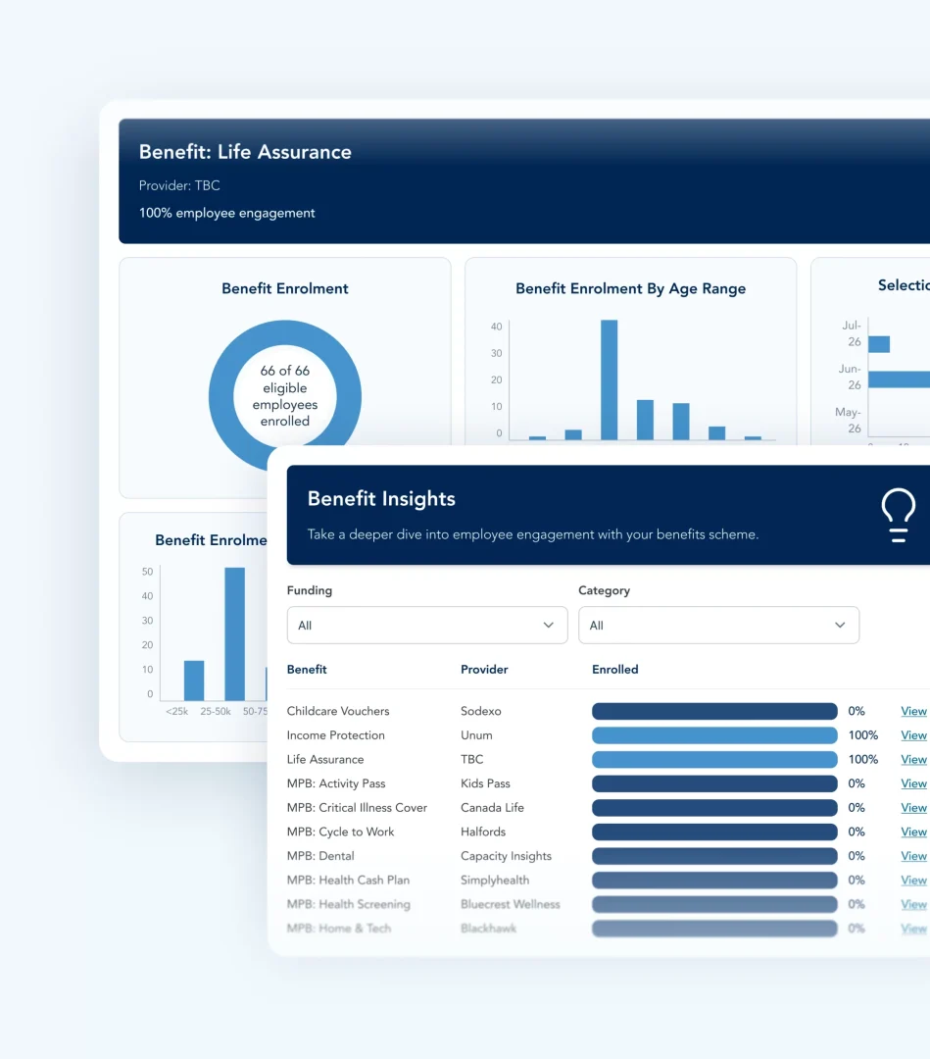Image resolution: width=930 pixels, height=1059 pixels.
Task: Click the 25-50k bar in salary chart
Action: click(235, 633)
